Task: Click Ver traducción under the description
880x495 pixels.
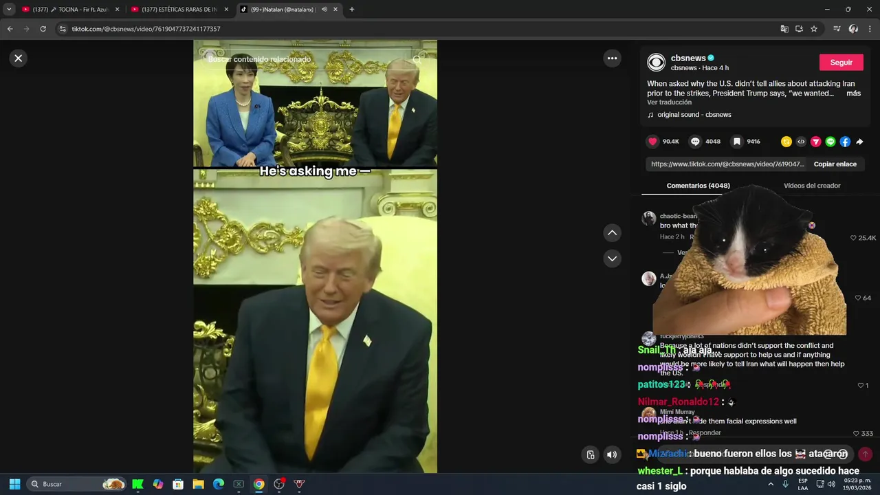Action: tap(669, 102)
